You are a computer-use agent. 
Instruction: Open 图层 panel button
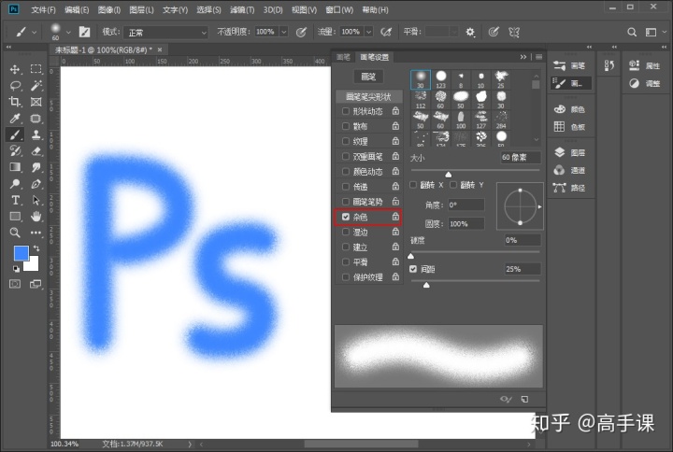(x=569, y=152)
